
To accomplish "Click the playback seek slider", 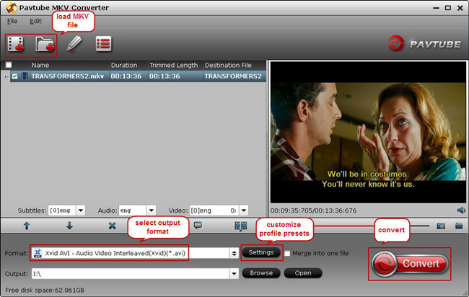I will [372, 226].
